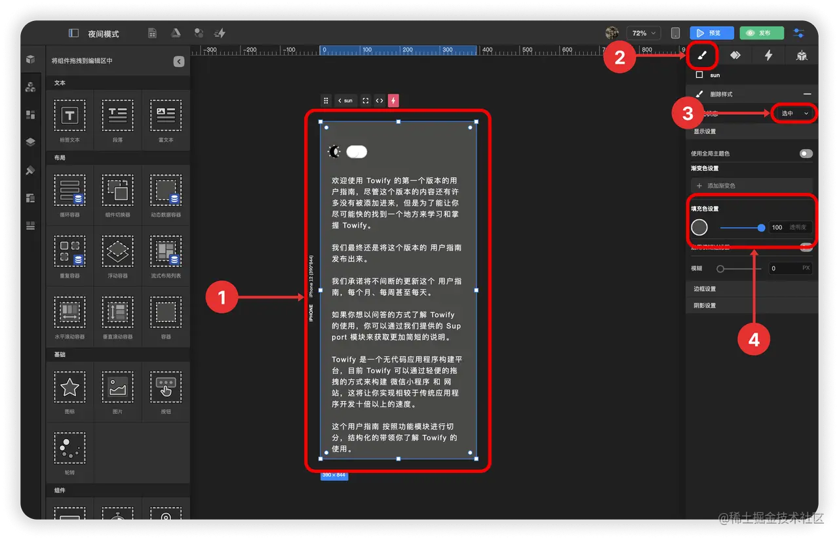Open the lightning events tab in right panel

(x=768, y=56)
